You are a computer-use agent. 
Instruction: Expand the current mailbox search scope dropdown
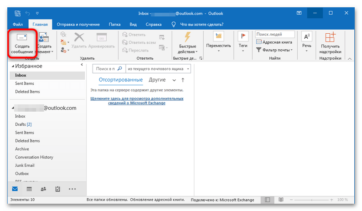pos(188,69)
